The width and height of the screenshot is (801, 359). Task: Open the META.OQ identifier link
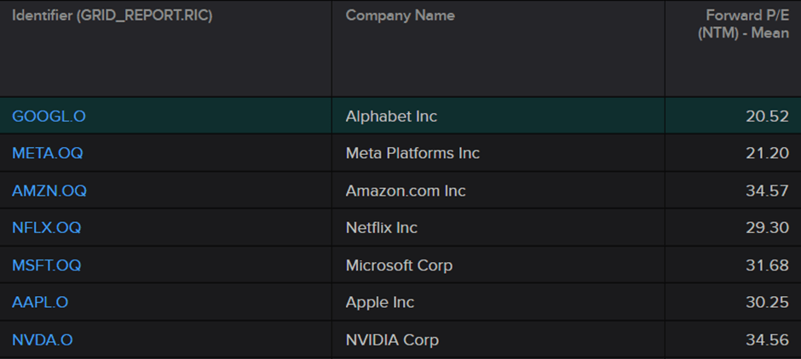click(x=47, y=153)
